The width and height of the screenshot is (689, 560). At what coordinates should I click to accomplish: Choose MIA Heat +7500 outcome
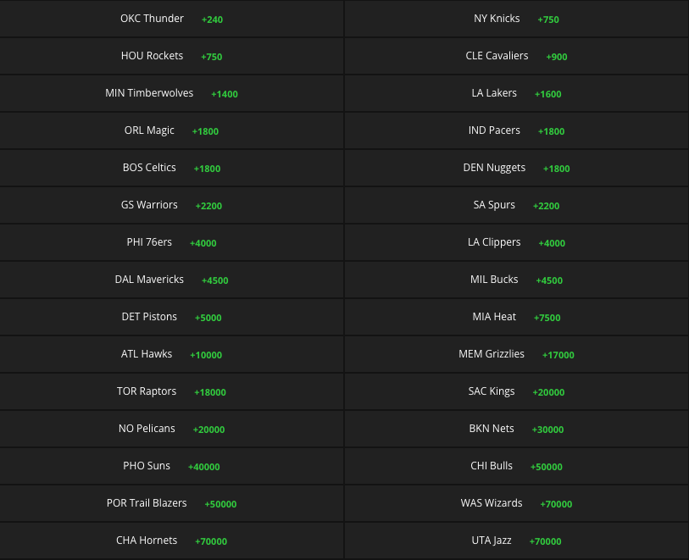click(516, 318)
